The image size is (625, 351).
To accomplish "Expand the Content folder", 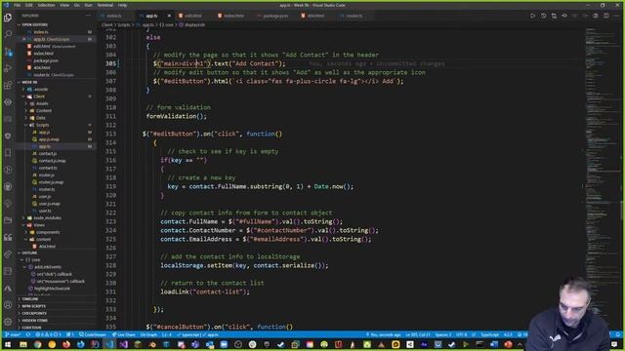I will (44, 110).
